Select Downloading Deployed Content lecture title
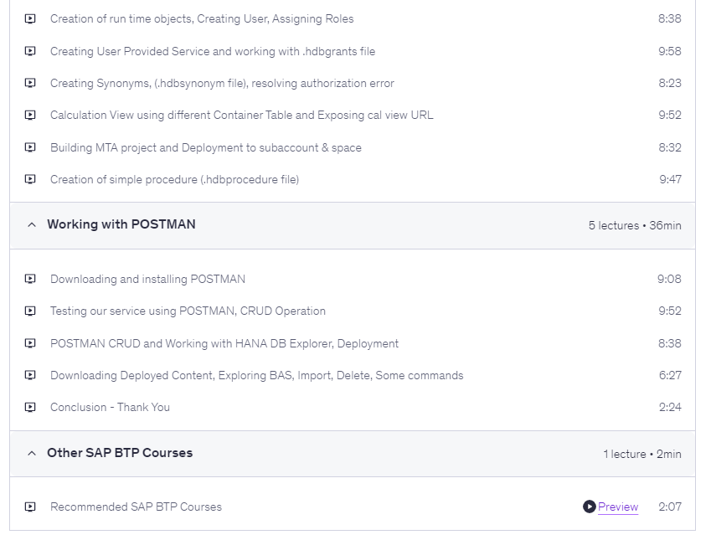 click(256, 375)
